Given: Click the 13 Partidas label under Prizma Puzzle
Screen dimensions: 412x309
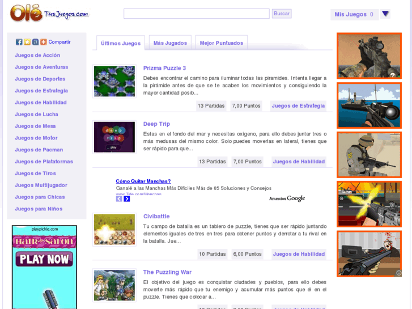Looking at the screenshot, I should coord(211,105).
